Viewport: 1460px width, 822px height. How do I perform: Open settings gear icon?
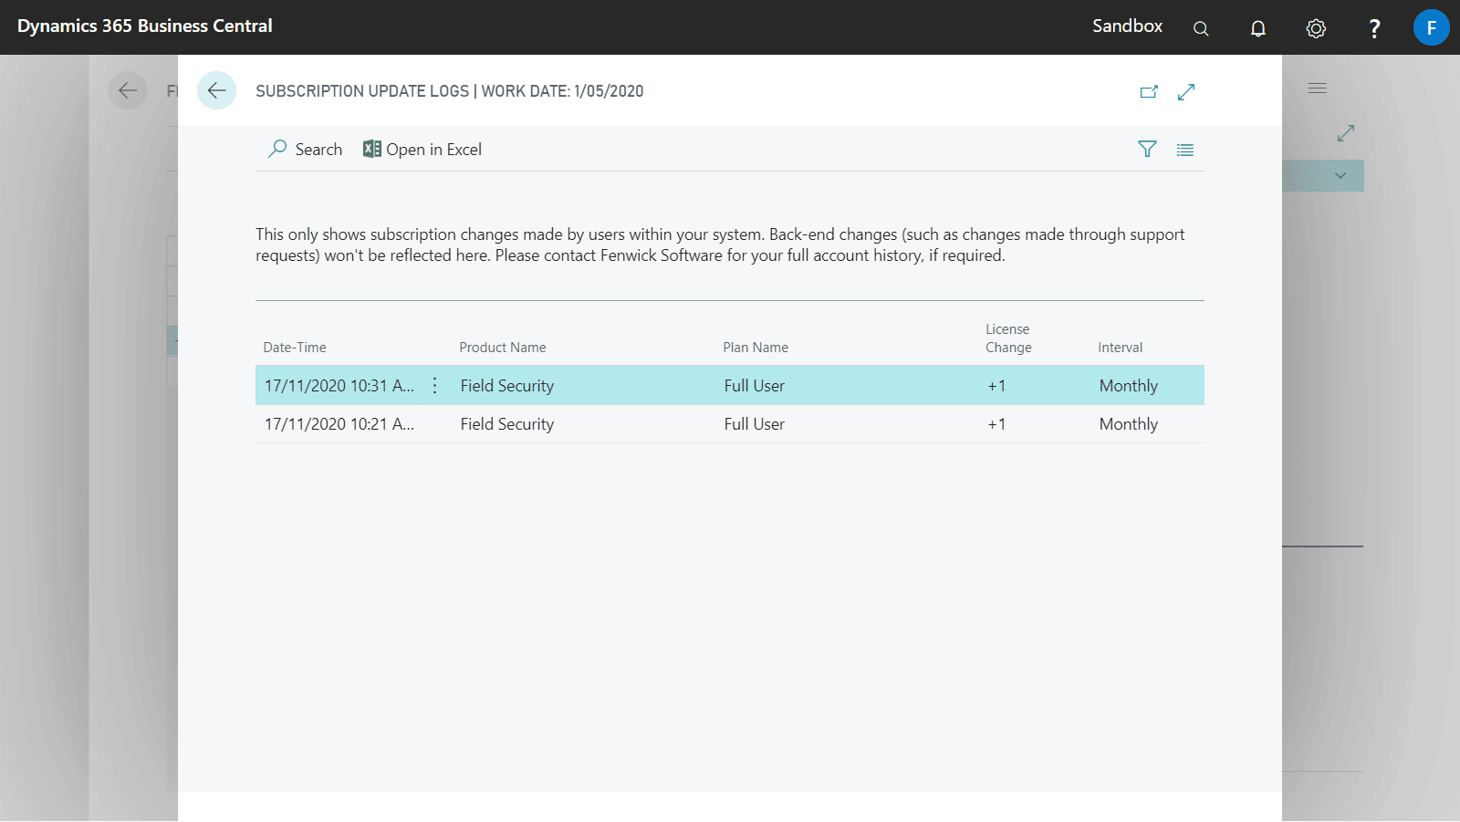click(x=1316, y=28)
